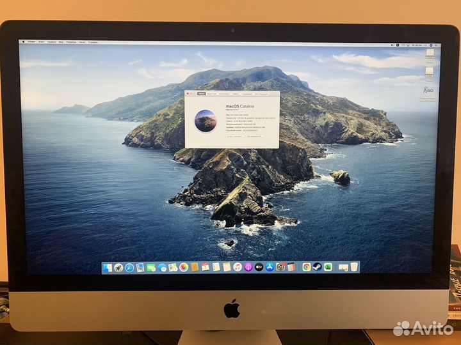Open App Store icon in Dock

pyautogui.click(x=270, y=267)
